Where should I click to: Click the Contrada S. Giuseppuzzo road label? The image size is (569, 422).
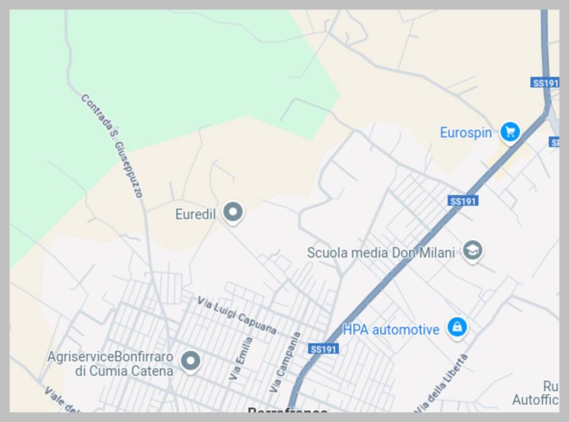pyautogui.click(x=112, y=145)
